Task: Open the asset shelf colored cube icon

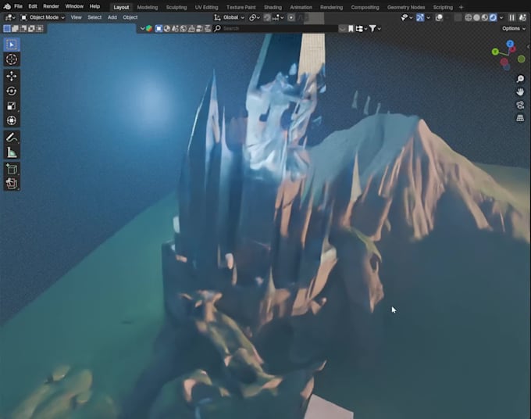Action: click(149, 28)
